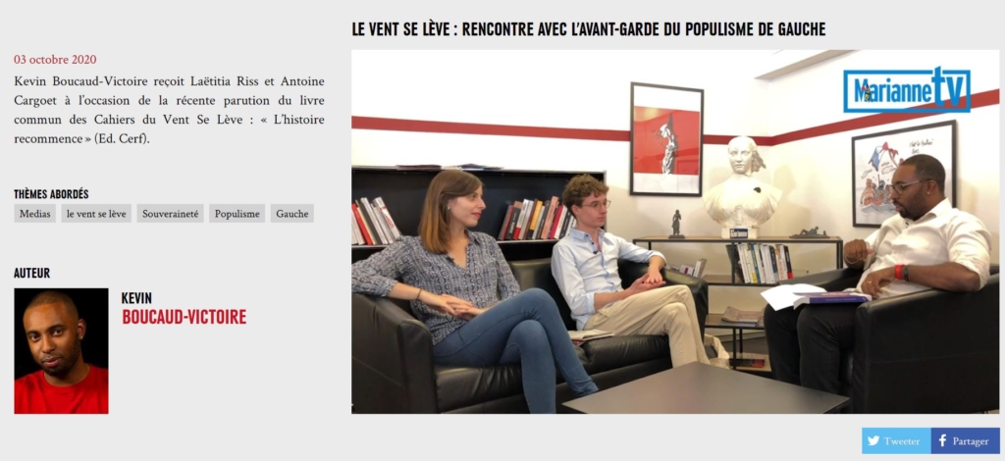The width and height of the screenshot is (1005, 461).
Task: Choose the Populisme theme tag
Action: (x=238, y=213)
